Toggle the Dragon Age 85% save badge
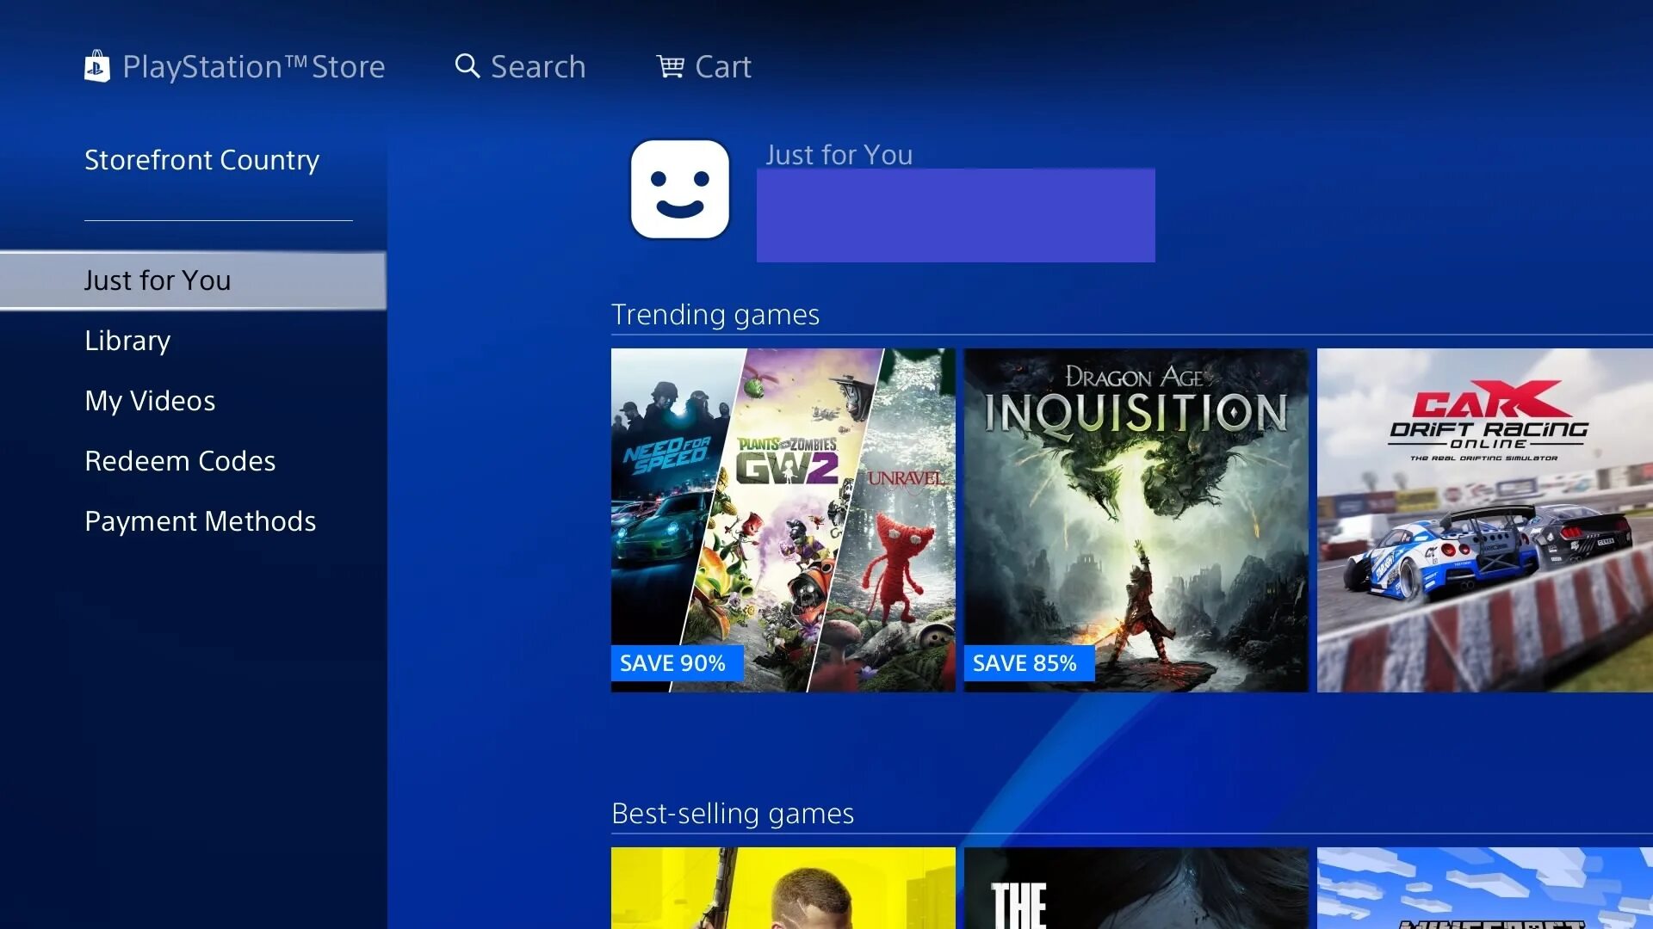The width and height of the screenshot is (1653, 929). pyautogui.click(x=1024, y=662)
